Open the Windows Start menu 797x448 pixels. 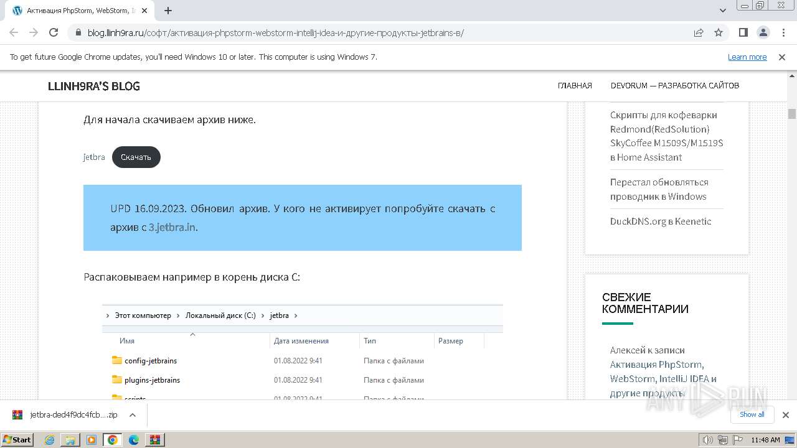[x=17, y=439]
